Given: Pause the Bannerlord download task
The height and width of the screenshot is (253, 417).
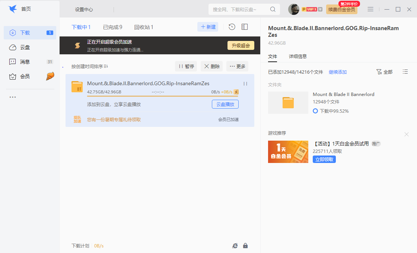Looking at the screenshot, I should [245, 83].
